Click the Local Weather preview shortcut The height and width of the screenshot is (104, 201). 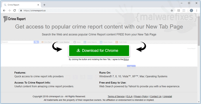coord(62,42)
